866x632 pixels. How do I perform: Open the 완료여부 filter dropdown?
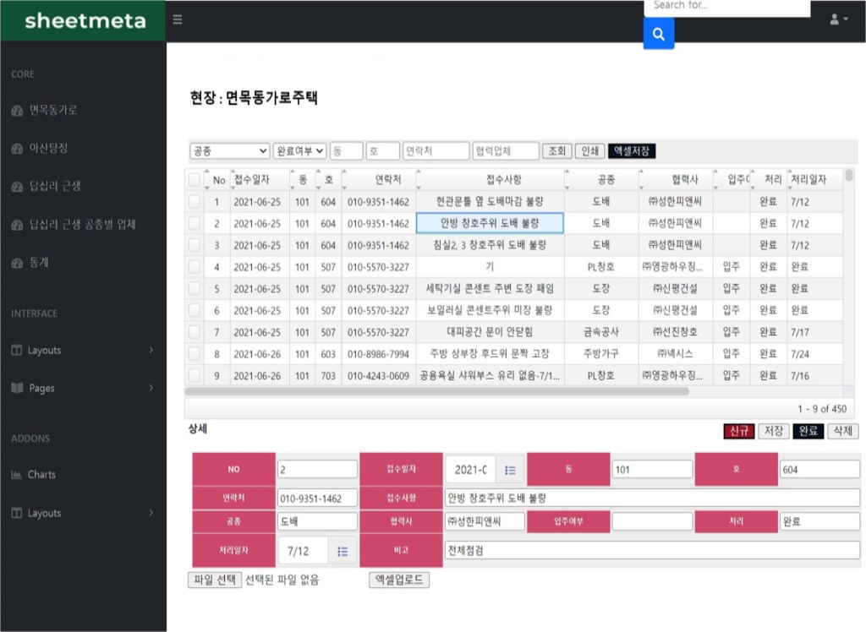299,150
